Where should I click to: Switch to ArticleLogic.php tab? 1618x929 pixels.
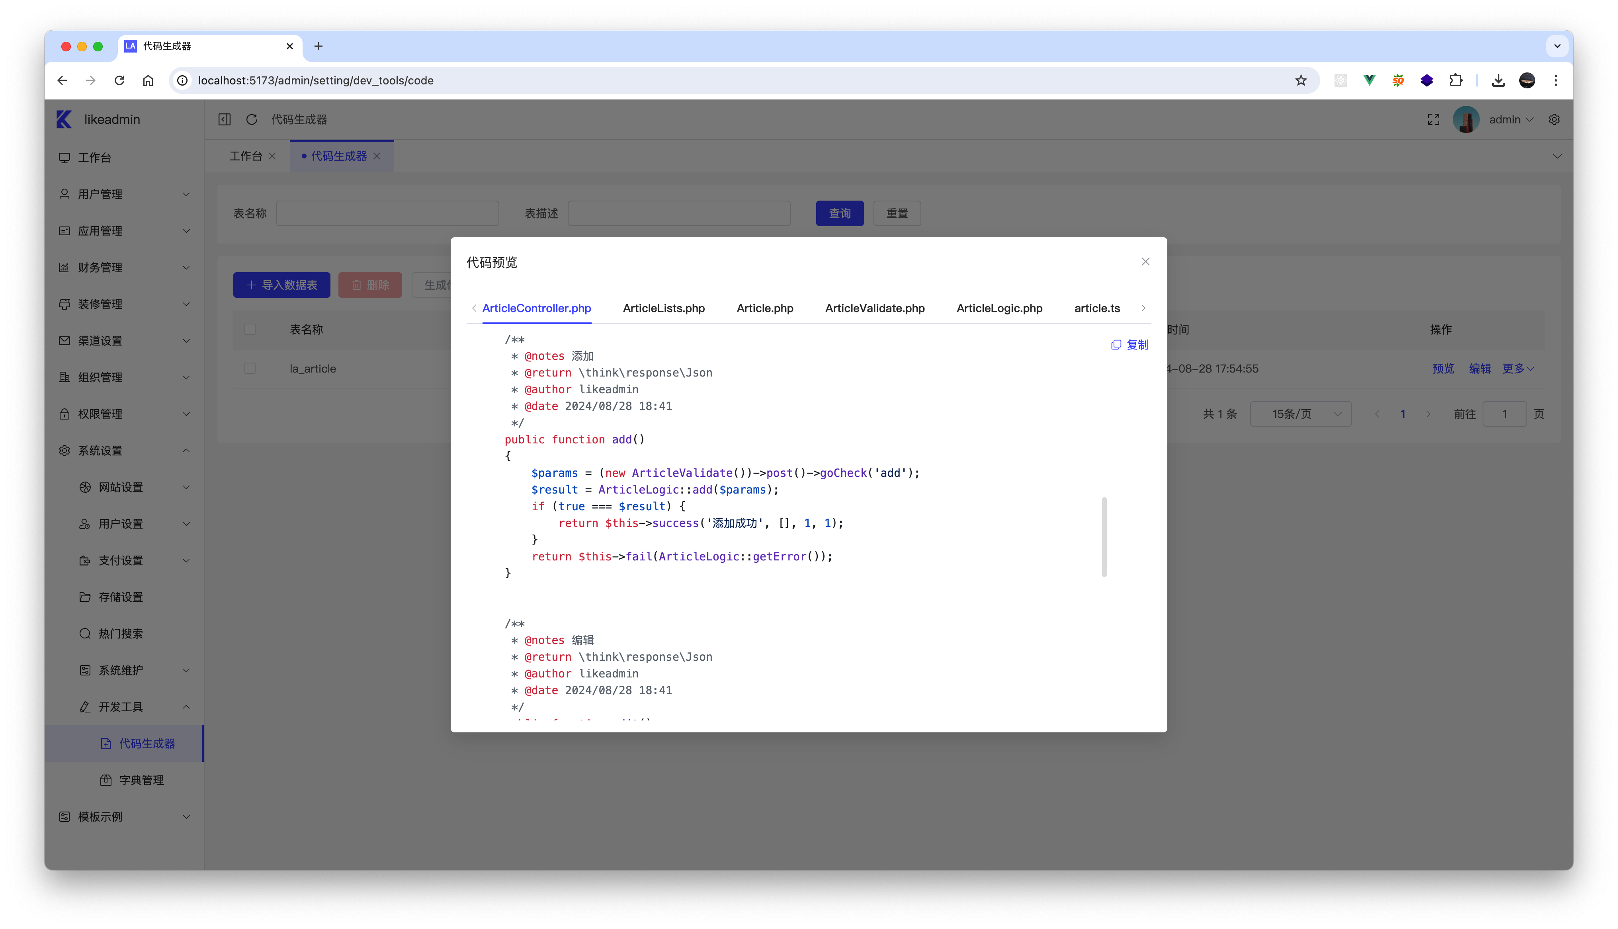999,308
